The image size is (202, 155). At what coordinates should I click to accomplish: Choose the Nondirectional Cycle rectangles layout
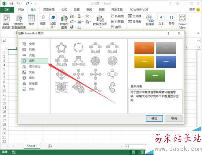[112, 47]
